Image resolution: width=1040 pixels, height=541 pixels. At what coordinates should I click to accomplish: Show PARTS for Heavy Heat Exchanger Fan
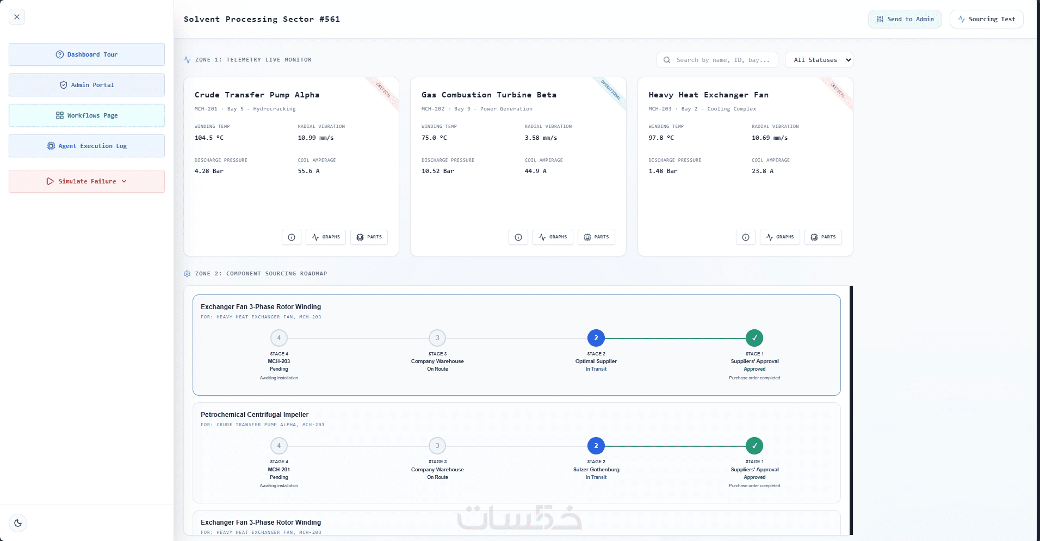(823, 237)
